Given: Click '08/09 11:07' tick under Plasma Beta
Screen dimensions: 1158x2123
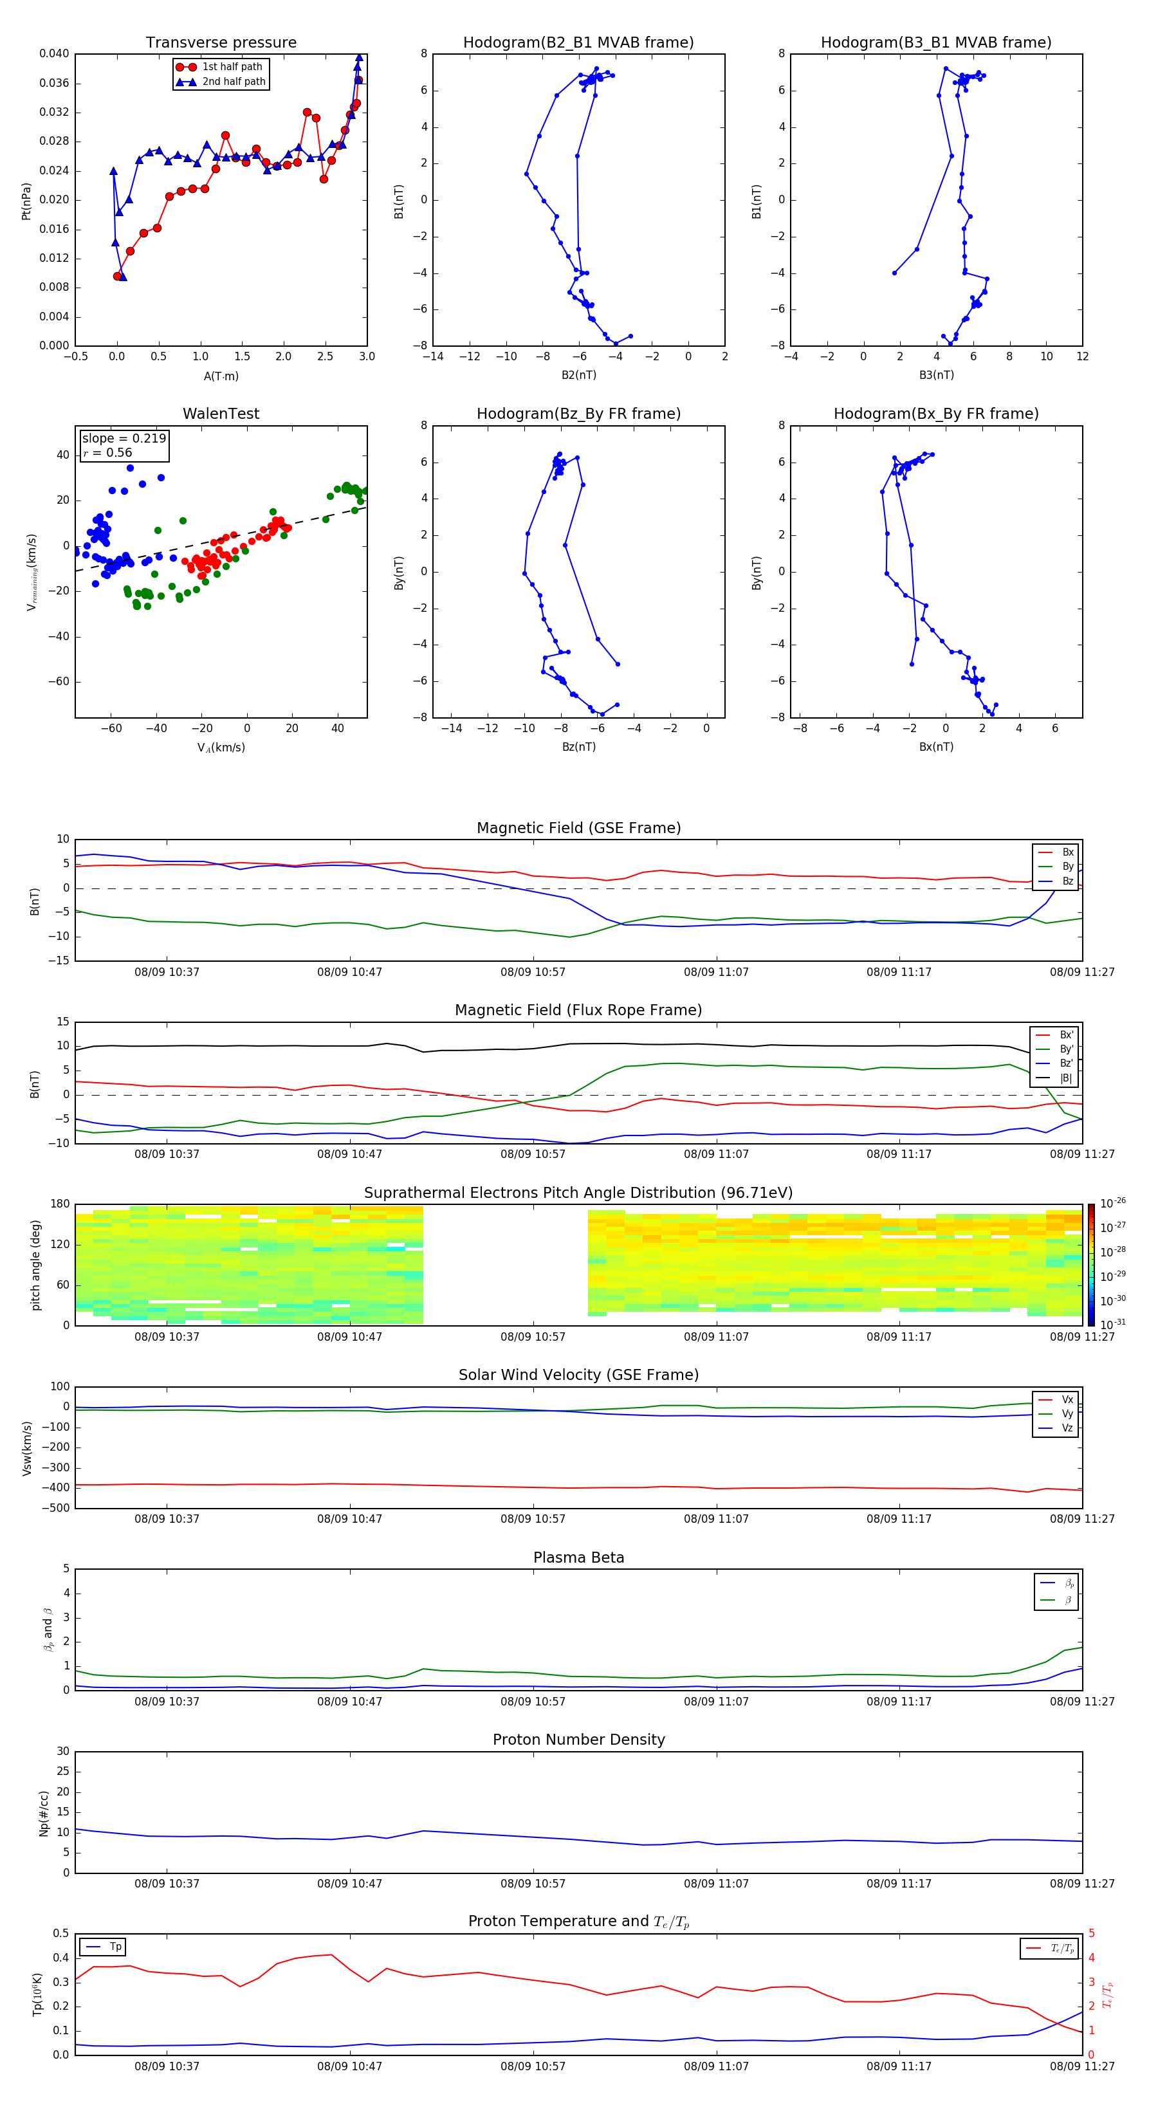Looking at the screenshot, I should point(715,1702).
